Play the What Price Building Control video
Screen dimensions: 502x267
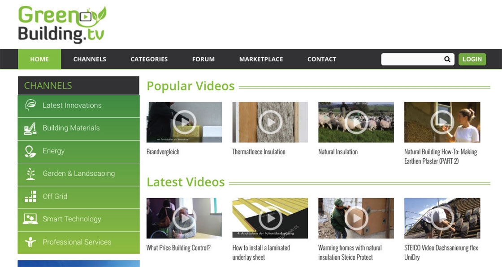pos(184,218)
